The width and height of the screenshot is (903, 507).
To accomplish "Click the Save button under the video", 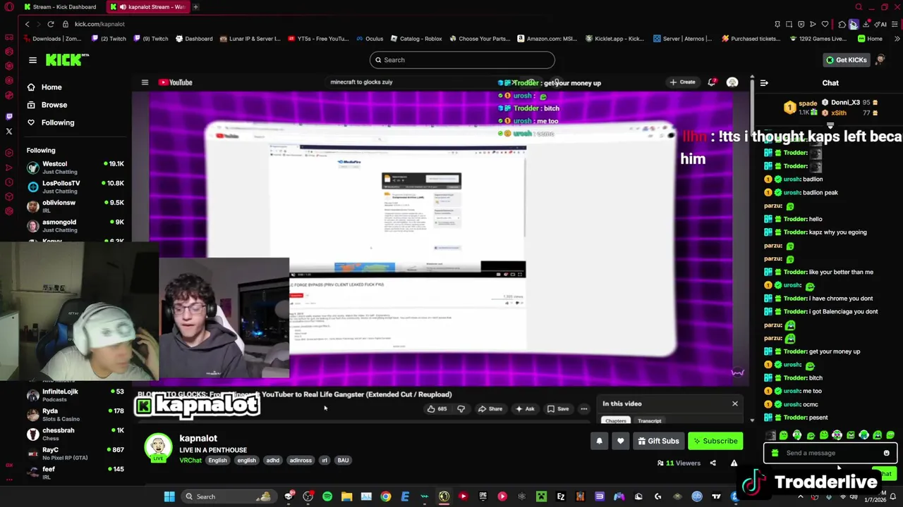I will (557, 408).
